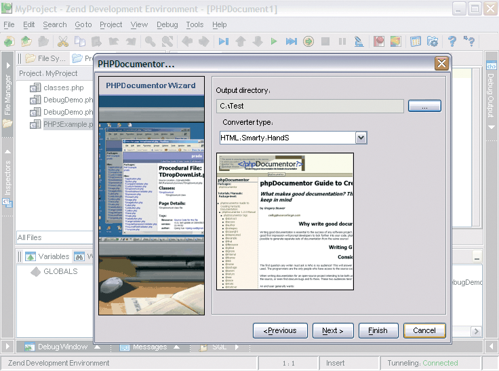Screen dimensions: 499x371
Task: Open the Project menu
Action: point(111,24)
